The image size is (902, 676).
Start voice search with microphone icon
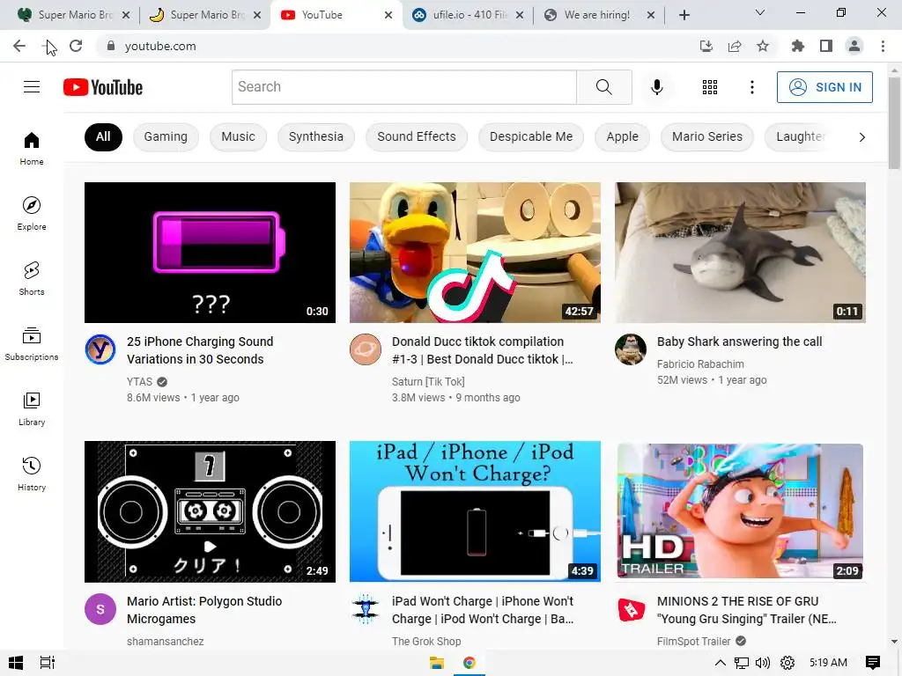coord(656,87)
